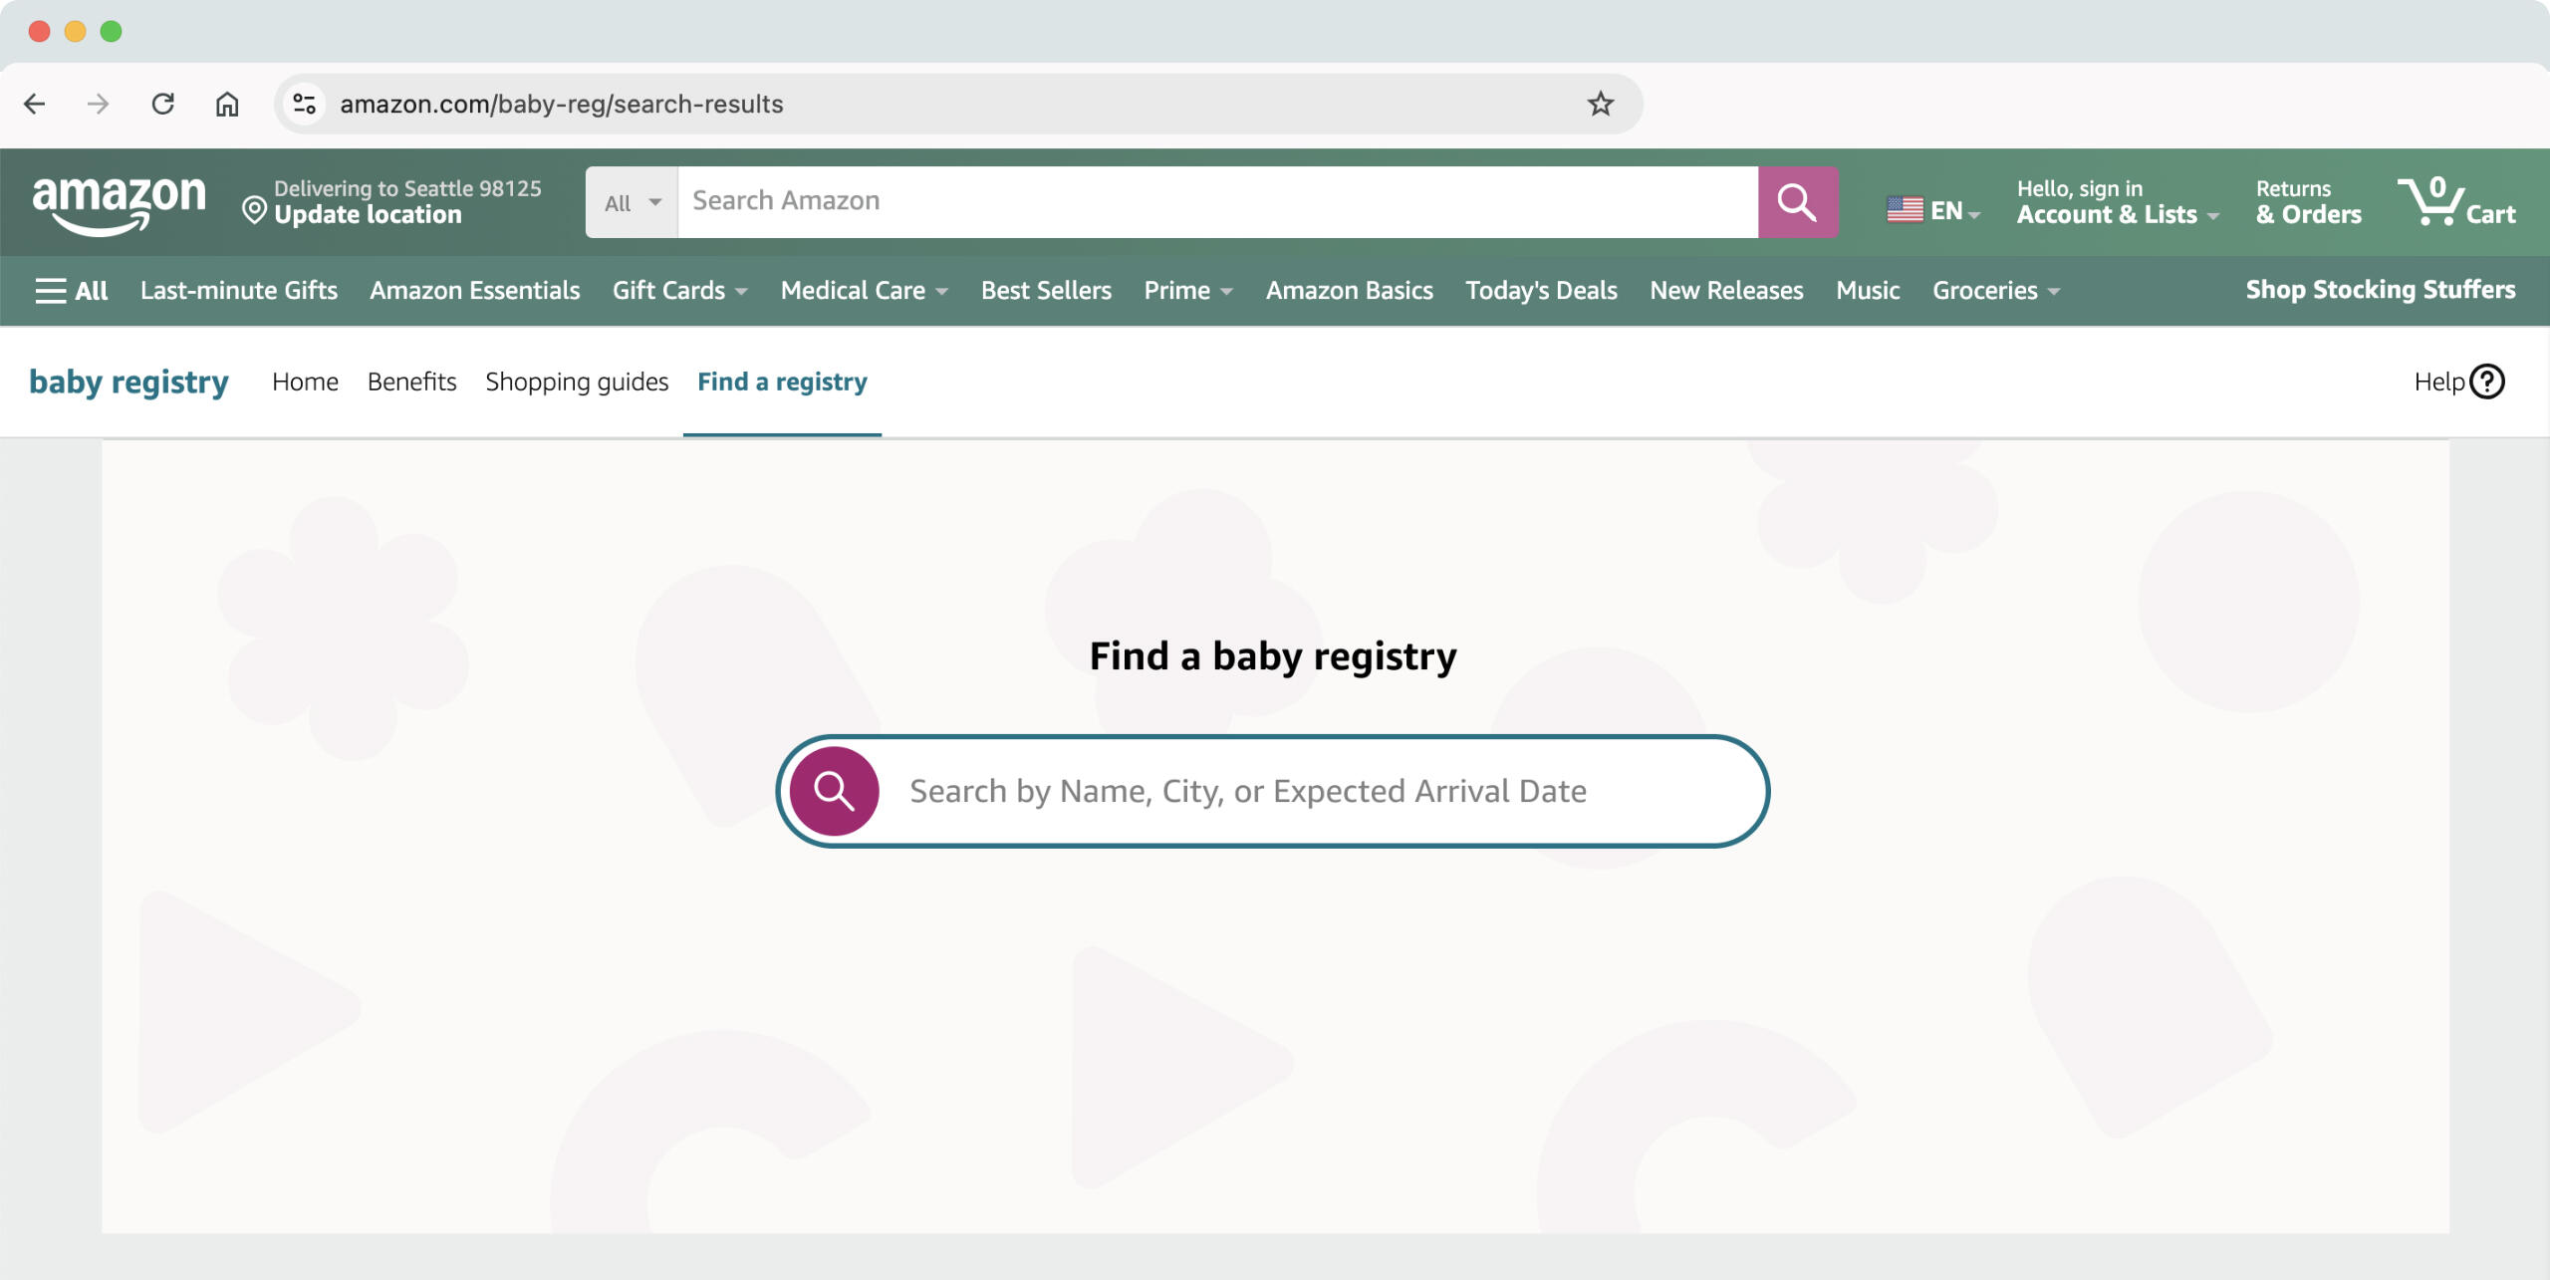Open the Shopping guides tab
Image resolution: width=2550 pixels, height=1280 pixels.
(577, 382)
